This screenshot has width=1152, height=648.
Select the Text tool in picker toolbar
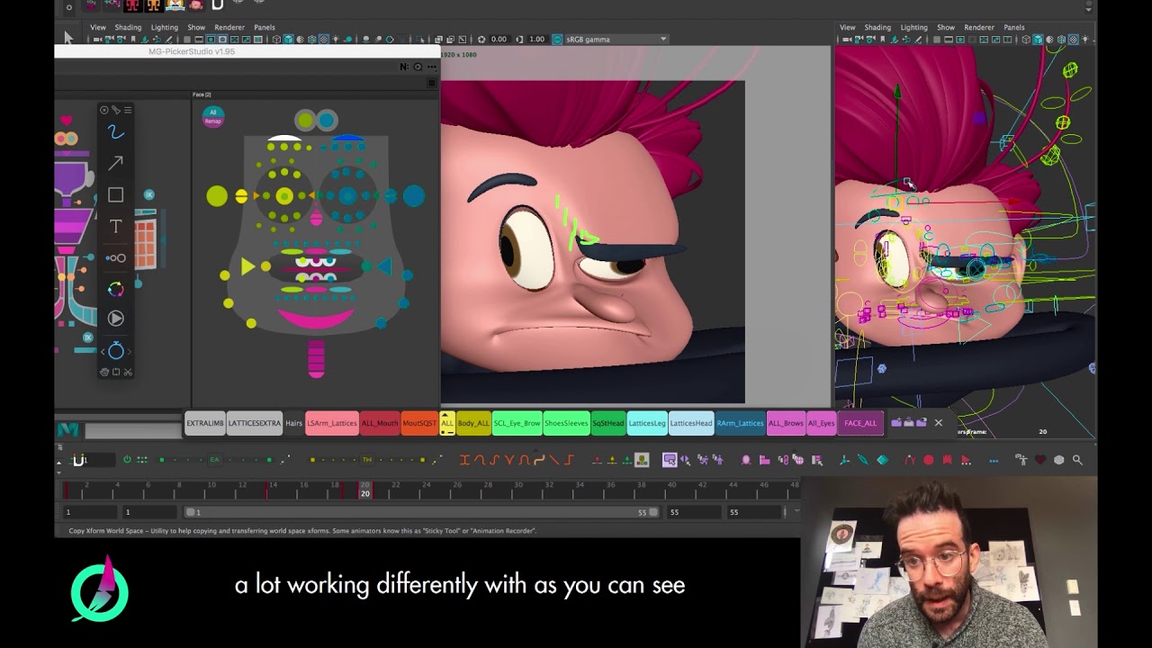[115, 226]
